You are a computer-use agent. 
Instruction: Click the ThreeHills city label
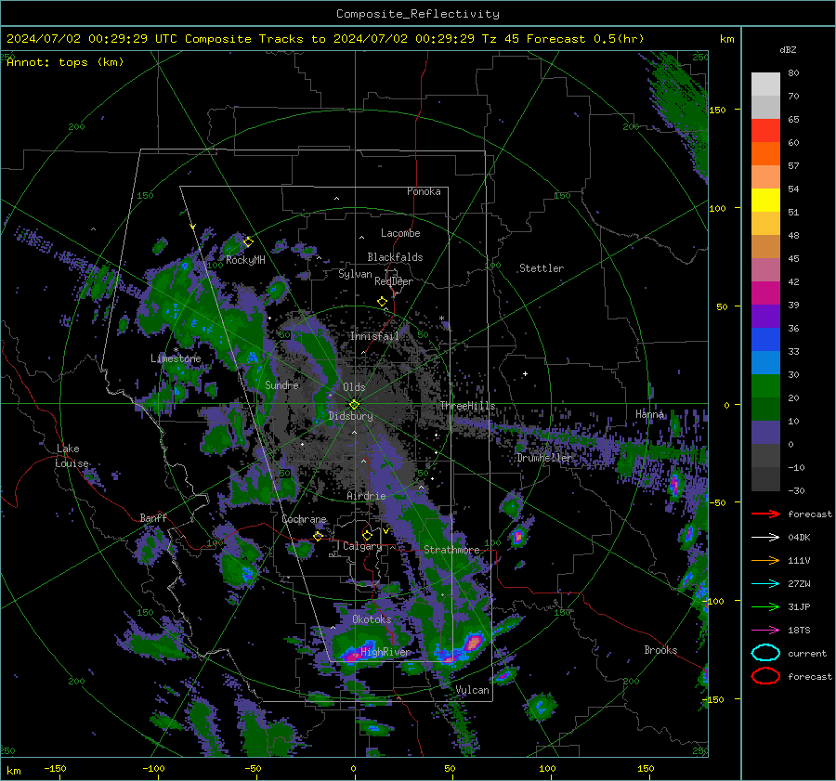pos(467,406)
